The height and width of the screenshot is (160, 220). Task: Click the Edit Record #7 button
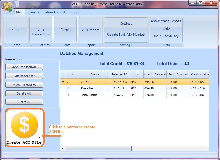(x=24, y=76)
